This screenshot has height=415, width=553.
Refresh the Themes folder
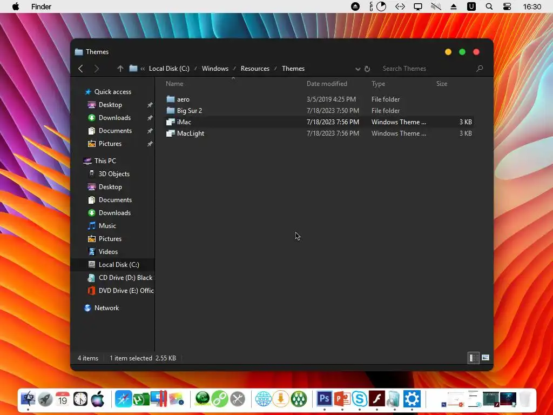coord(367,69)
